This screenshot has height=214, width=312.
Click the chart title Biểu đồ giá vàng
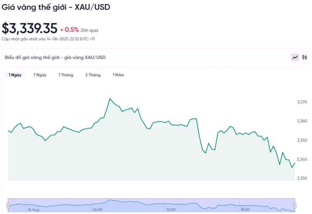pyautogui.click(x=55, y=57)
